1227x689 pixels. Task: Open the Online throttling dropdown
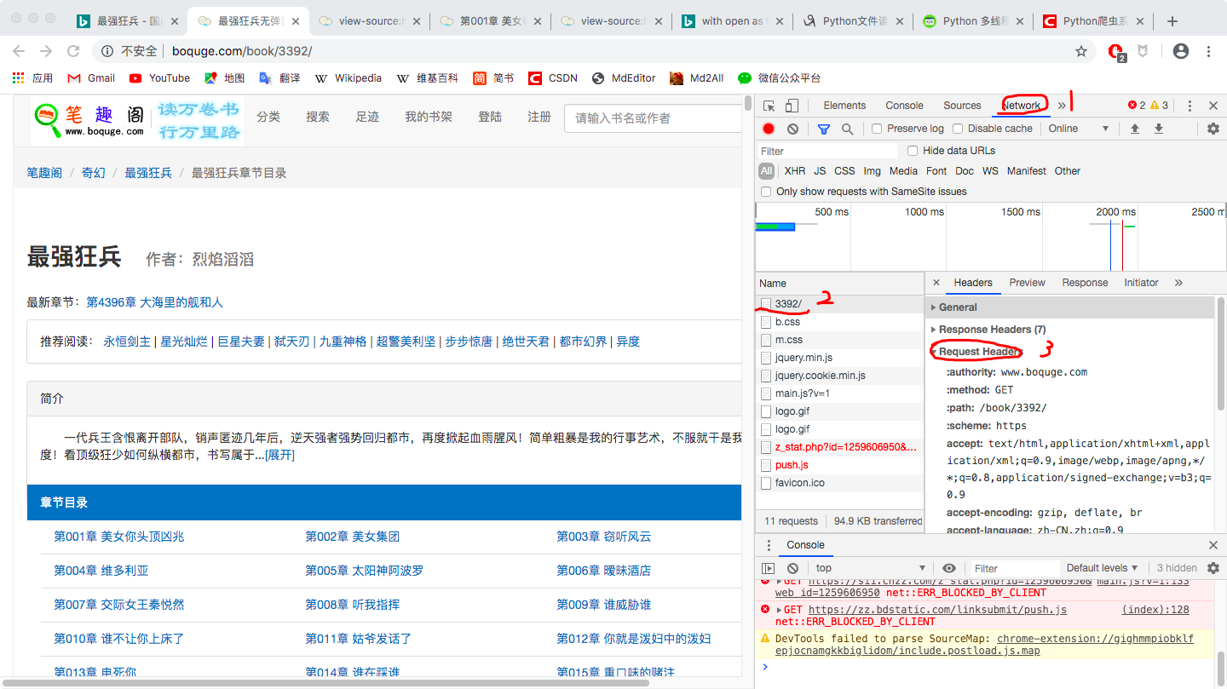1079,129
